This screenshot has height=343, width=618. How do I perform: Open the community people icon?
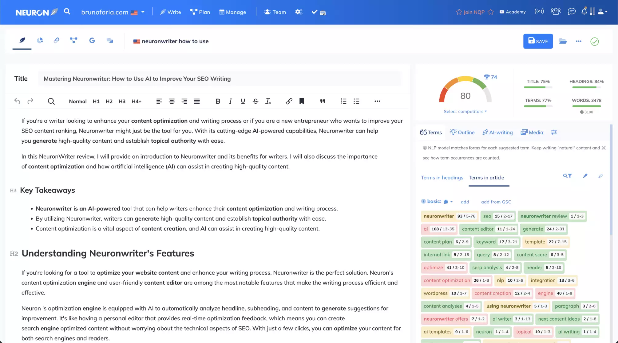click(556, 11)
